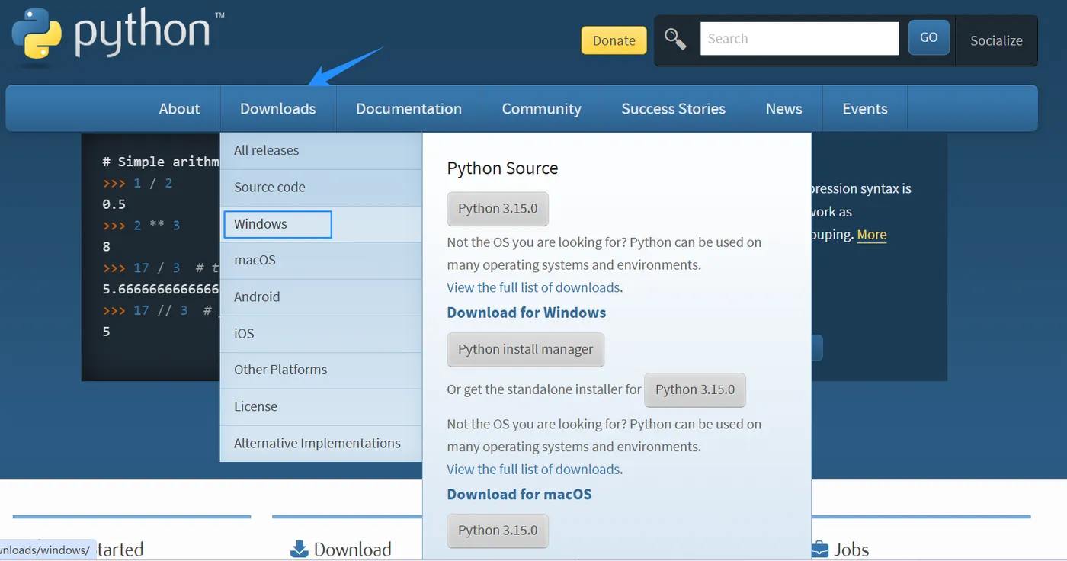The image size is (1067, 561).
Task: Open Alternative Implementations entry
Action: coord(321,444)
